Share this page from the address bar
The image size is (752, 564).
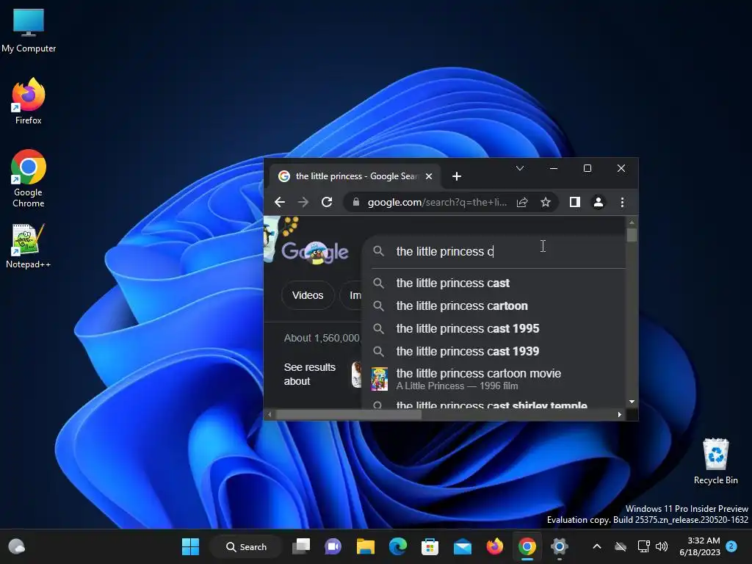[522, 203]
